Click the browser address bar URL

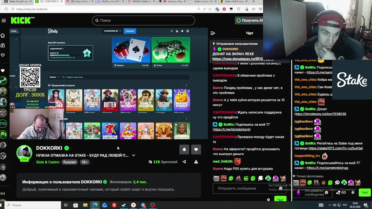(32, 9)
